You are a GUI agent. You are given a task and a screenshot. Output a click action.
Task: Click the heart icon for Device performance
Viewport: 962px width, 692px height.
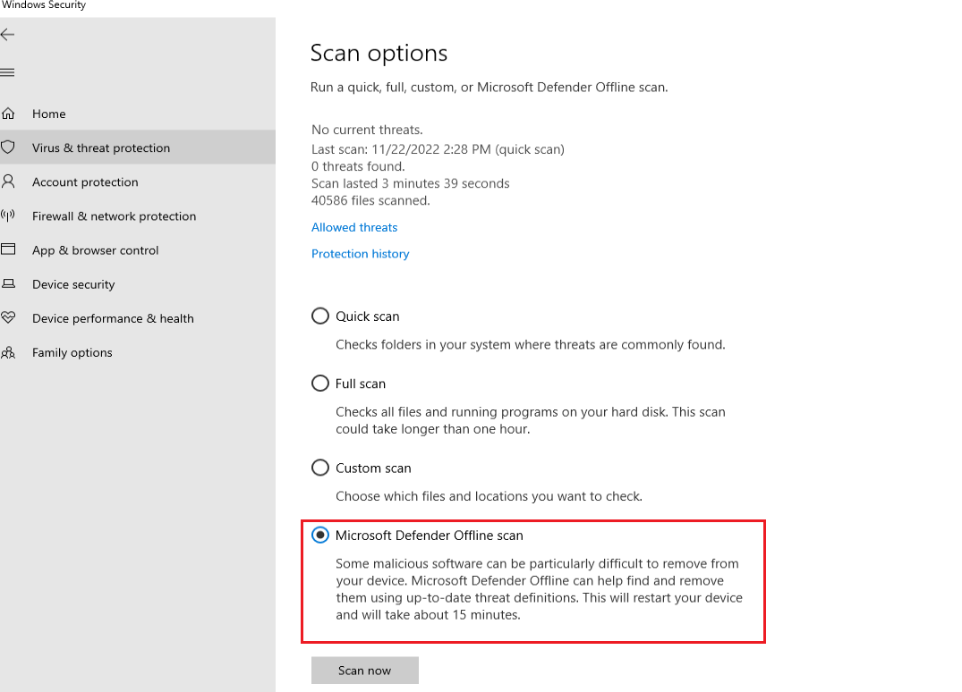tap(8, 317)
